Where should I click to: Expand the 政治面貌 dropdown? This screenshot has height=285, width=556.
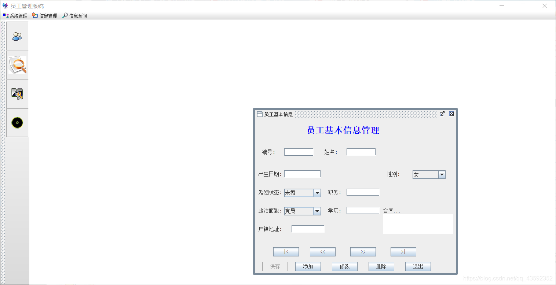(317, 211)
